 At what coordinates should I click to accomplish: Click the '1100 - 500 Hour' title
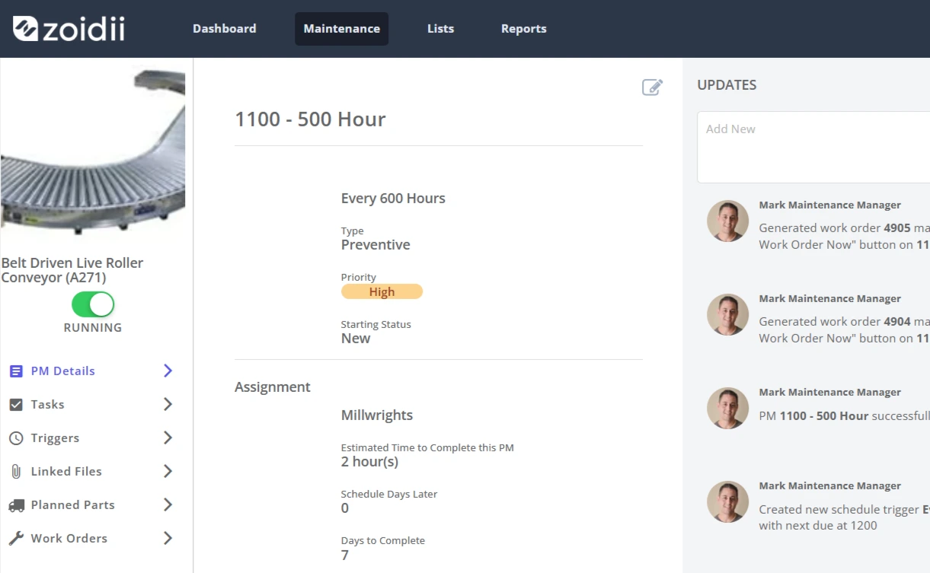[310, 119]
